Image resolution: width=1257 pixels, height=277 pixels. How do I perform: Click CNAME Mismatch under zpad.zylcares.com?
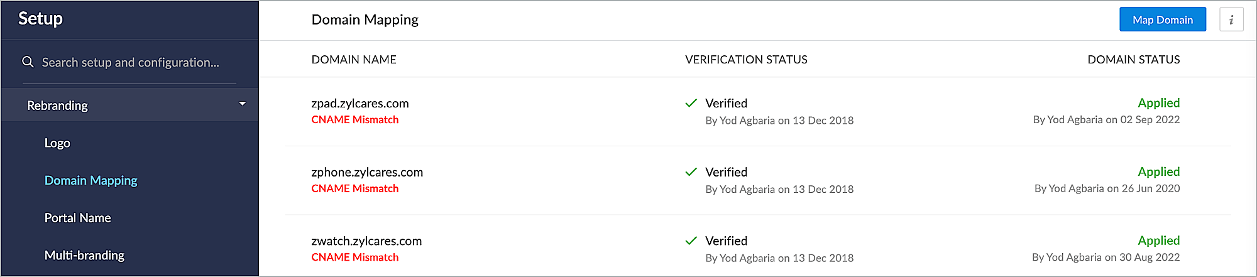click(354, 120)
